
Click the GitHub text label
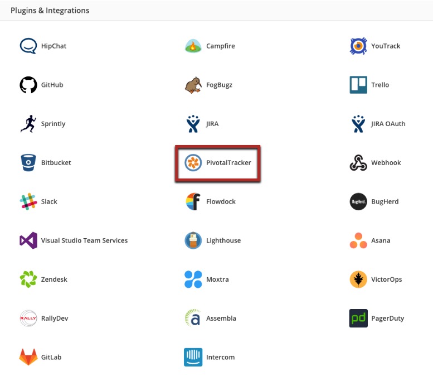coord(52,85)
